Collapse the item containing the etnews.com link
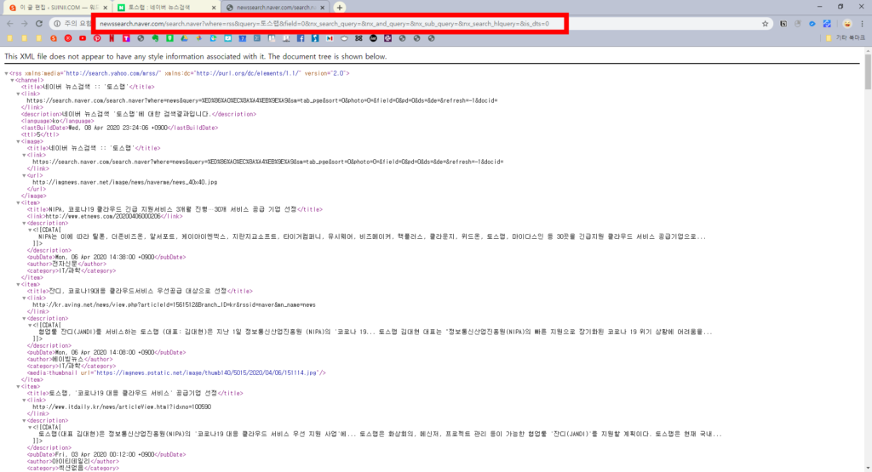This screenshot has height=472, width=872. [x=19, y=202]
